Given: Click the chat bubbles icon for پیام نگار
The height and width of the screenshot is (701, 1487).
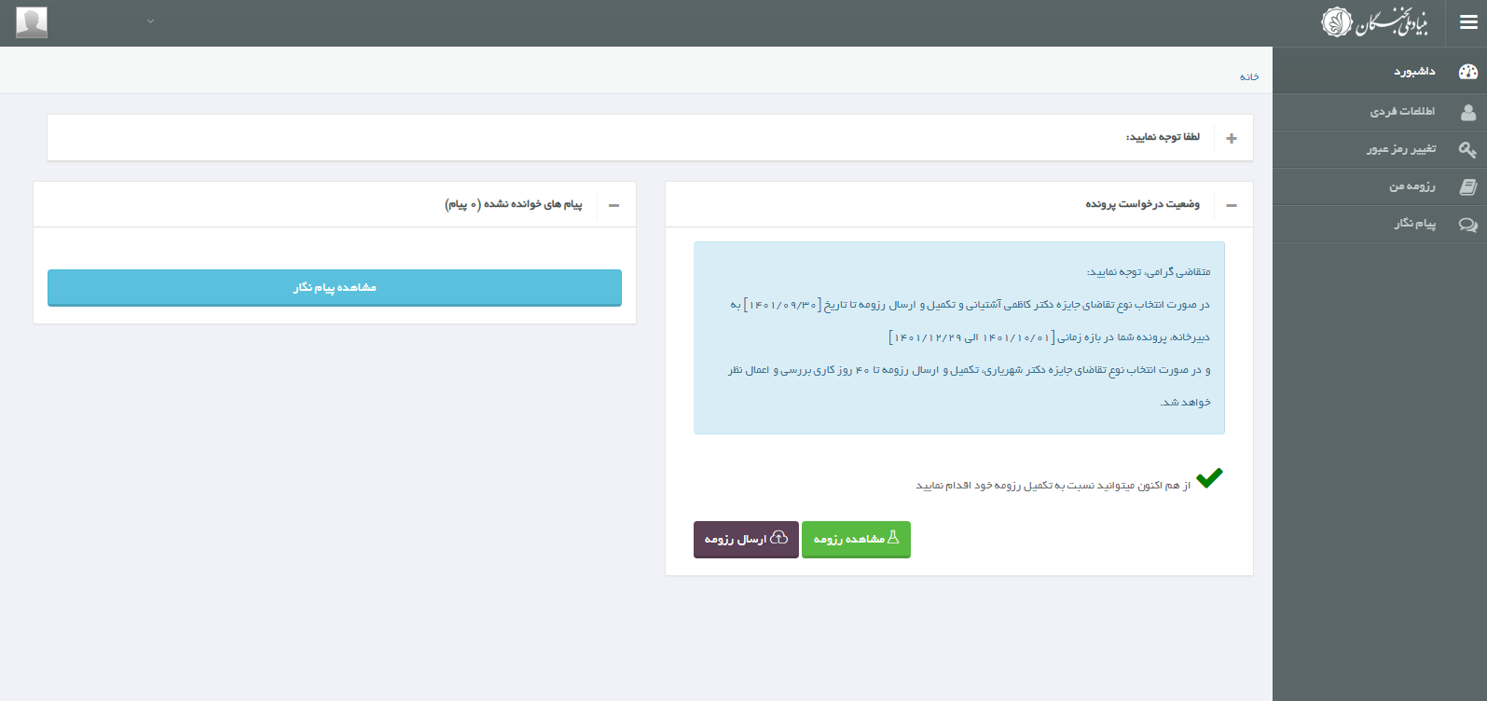Looking at the screenshot, I should [x=1468, y=225].
